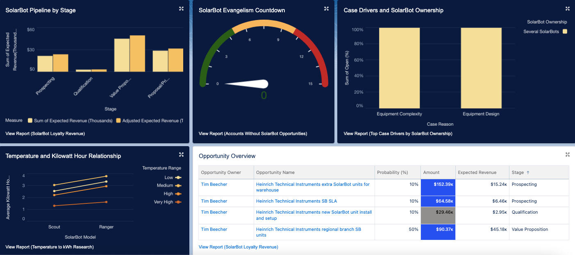
Task: Open View Report for Temperature to kWh Research
Action: pyautogui.click(x=50, y=247)
